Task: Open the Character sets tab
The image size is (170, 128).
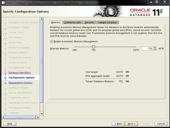Action: 73,22
